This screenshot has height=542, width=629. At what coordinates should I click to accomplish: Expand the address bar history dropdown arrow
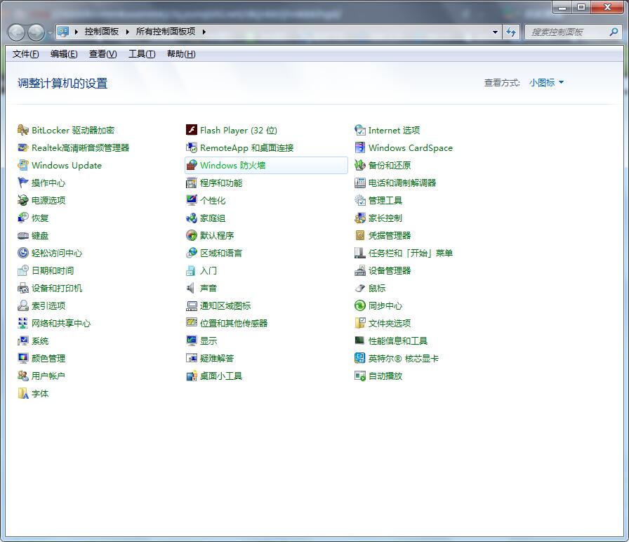(x=495, y=32)
